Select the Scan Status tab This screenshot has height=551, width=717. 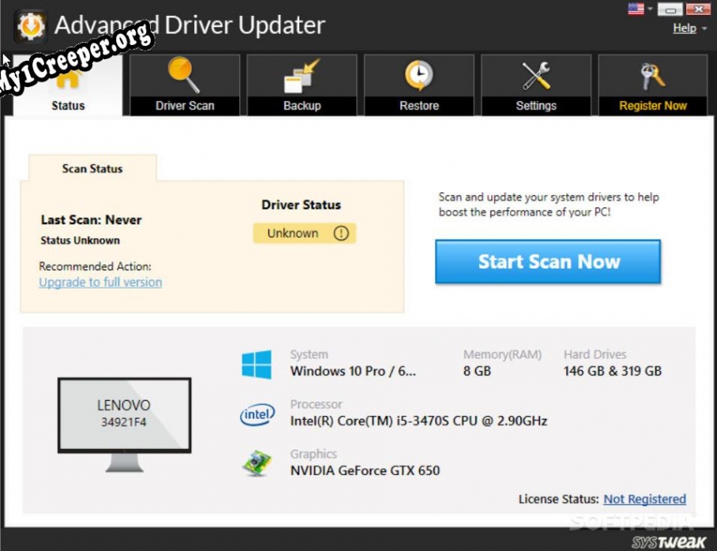pos(92,168)
